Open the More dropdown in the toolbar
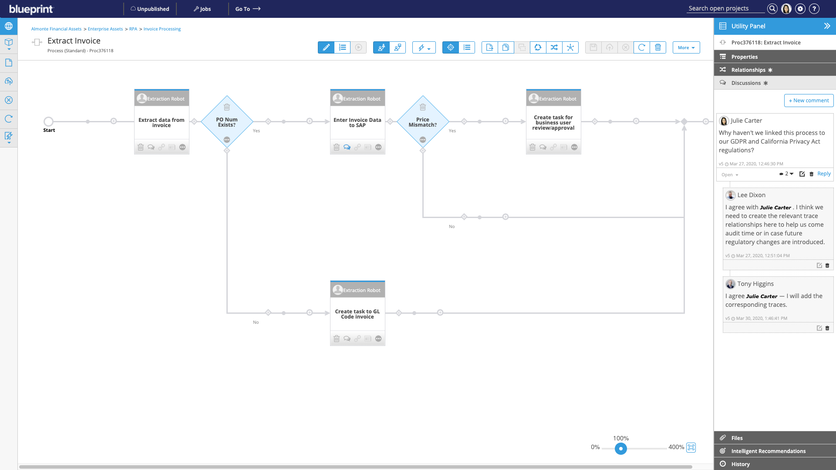 click(x=686, y=47)
